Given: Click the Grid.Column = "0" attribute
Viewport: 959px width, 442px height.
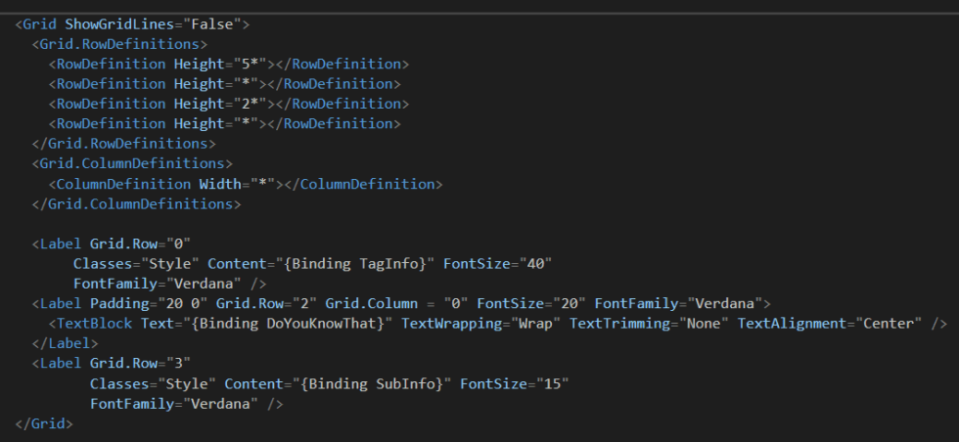Looking at the screenshot, I should tap(396, 303).
